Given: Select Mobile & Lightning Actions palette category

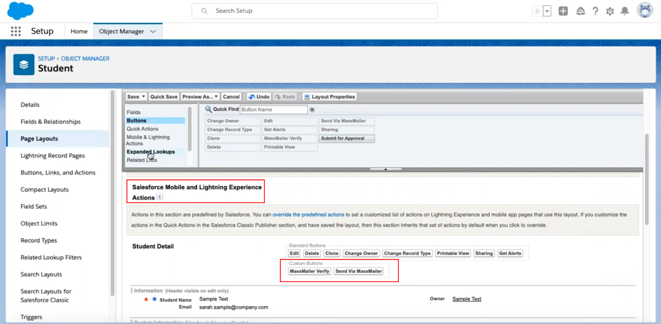Looking at the screenshot, I should pyautogui.click(x=148, y=140).
